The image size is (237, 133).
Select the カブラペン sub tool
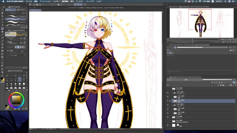[16, 22]
